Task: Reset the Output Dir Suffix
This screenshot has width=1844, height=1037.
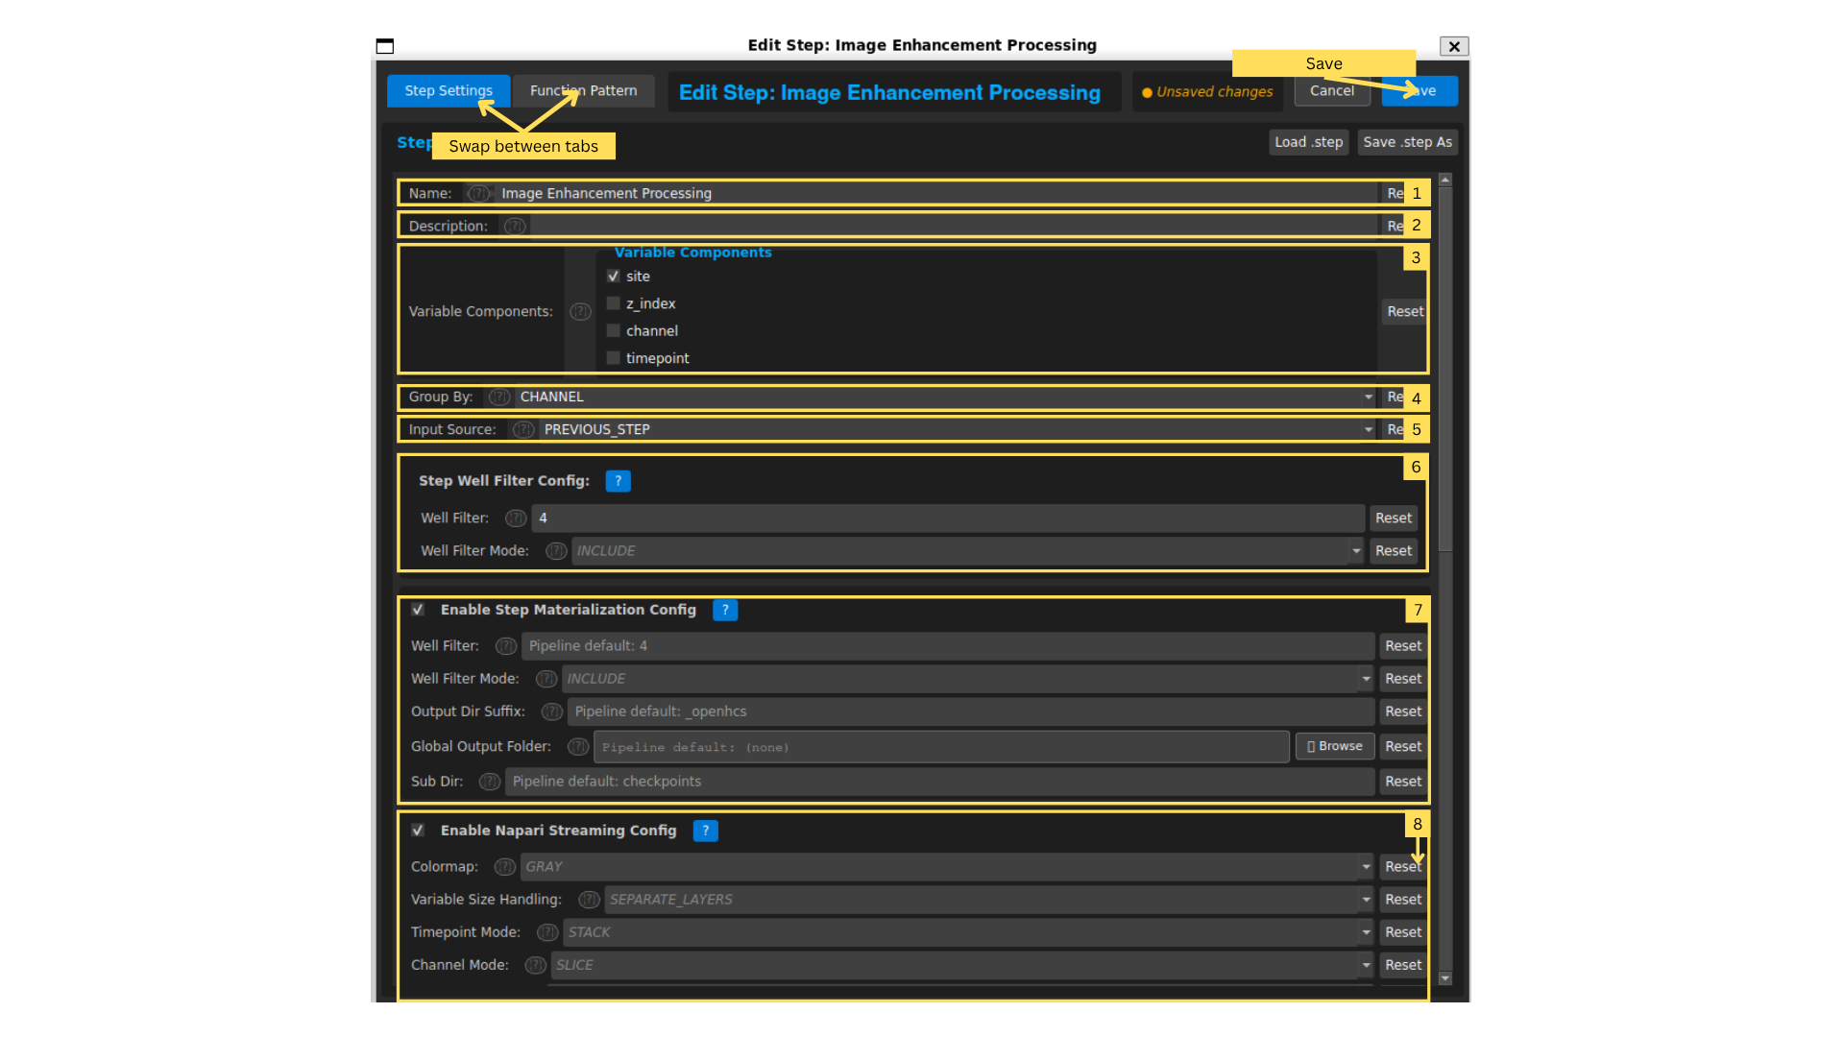Action: [1403, 711]
